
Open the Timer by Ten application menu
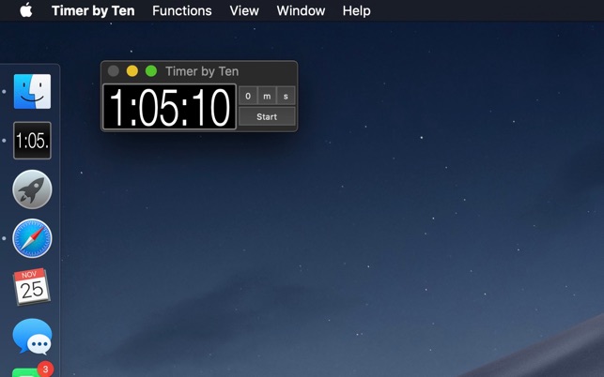click(x=93, y=10)
